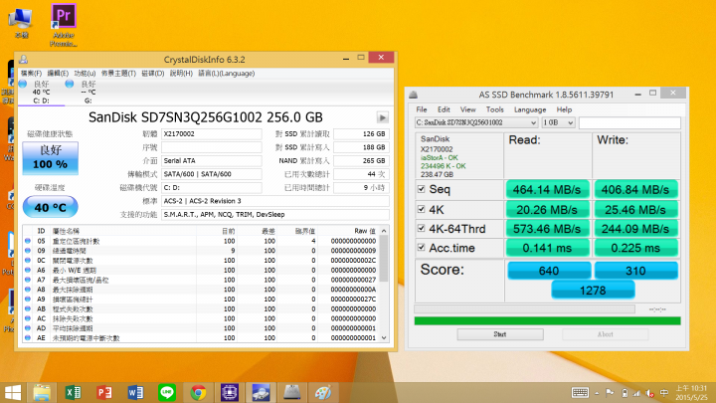Open Adobe Premiere desktop shortcut
The width and height of the screenshot is (716, 403).
[x=64, y=24]
